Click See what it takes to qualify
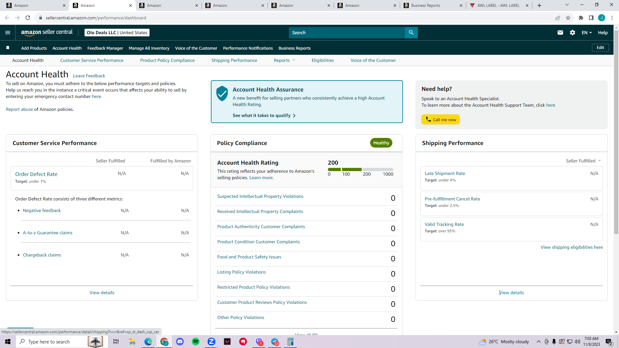 click(264, 115)
